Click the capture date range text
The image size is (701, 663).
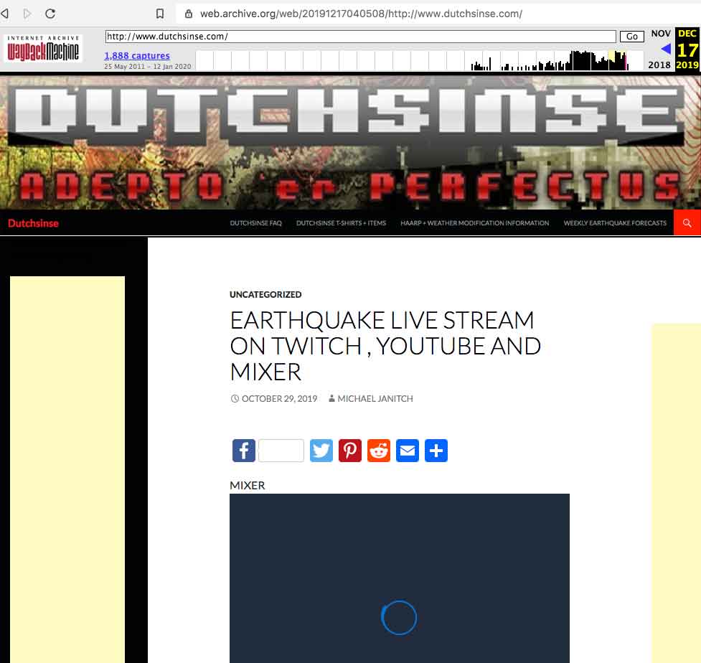click(x=148, y=67)
